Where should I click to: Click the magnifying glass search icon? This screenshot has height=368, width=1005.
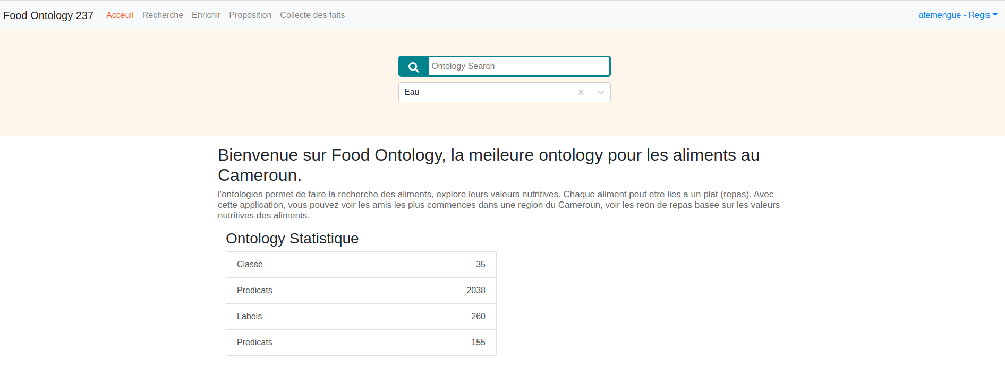(413, 67)
